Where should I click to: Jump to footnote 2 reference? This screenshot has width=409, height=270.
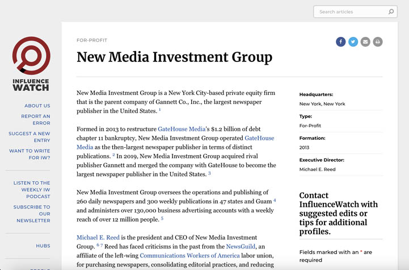click(x=113, y=155)
